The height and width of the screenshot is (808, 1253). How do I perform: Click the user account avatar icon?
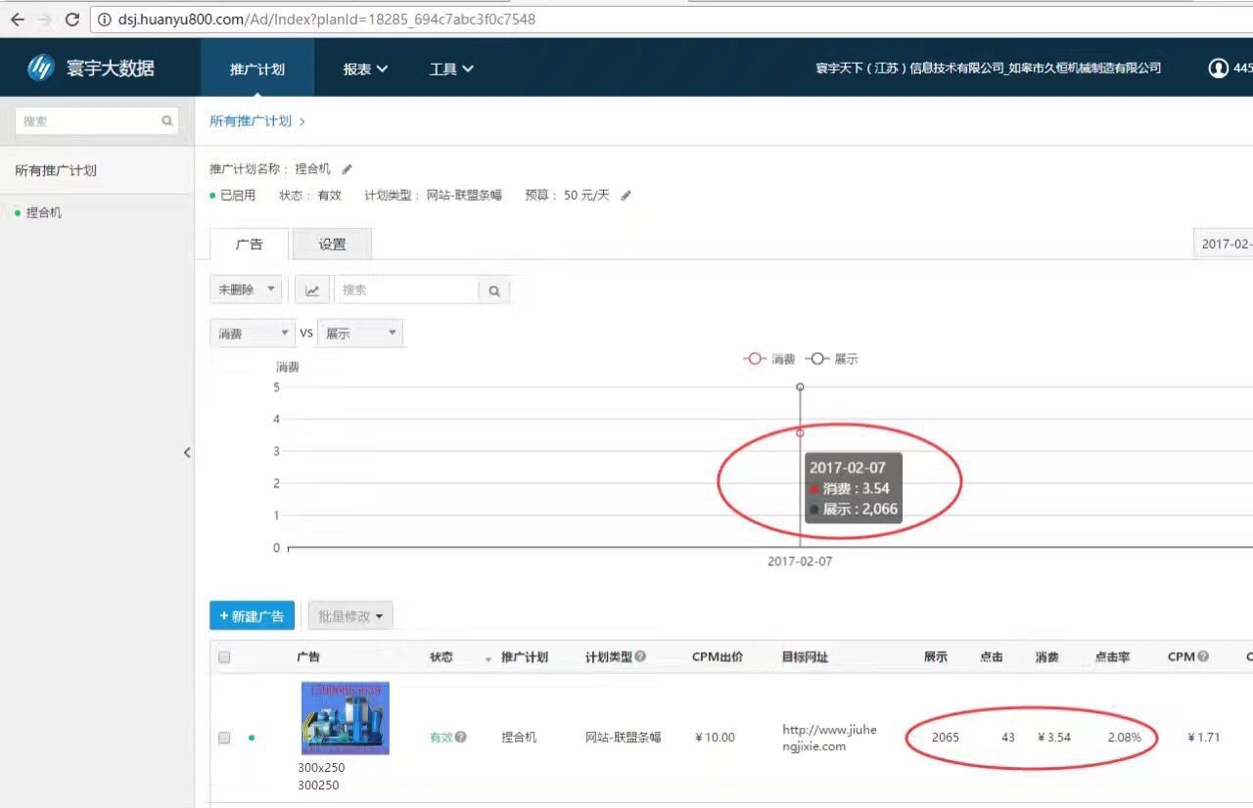pos(1218,68)
